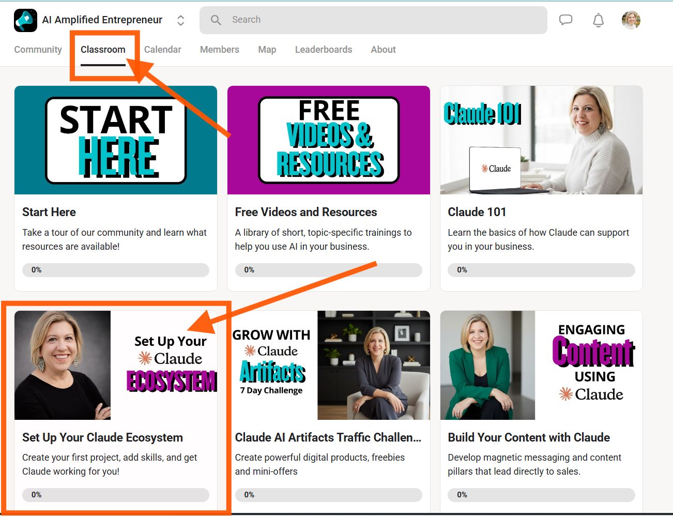Click the Start Here progress bar
The image size is (673, 516).
pyautogui.click(x=116, y=270)
